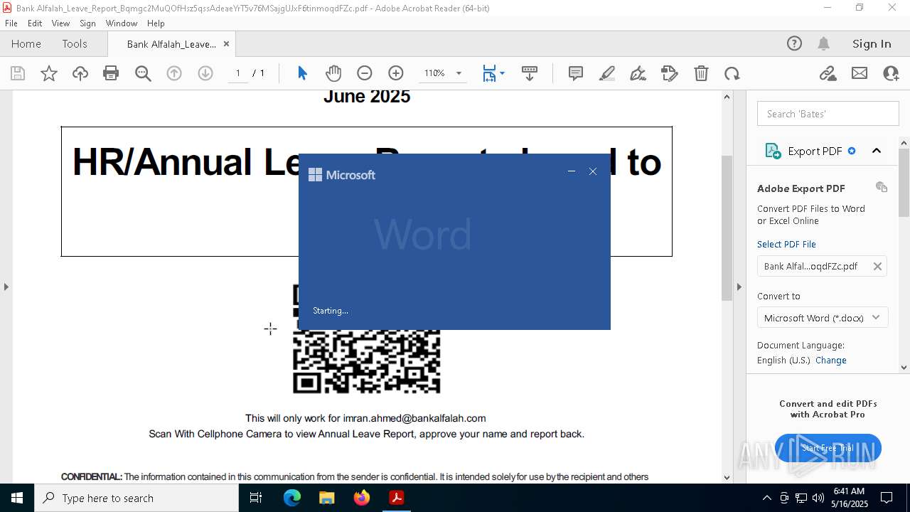Open the Windows Start menu
This screenshot has height=512, width=910.
pyautogui.click(x=17, y=498)
